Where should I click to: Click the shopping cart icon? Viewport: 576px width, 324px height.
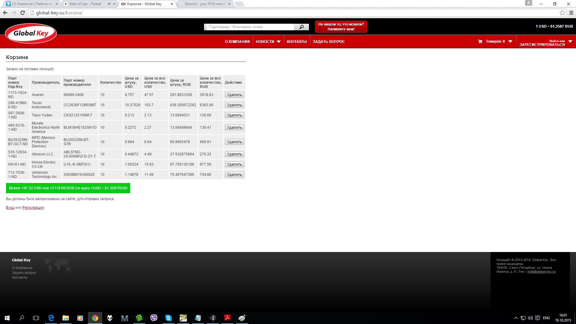(480, 41)
